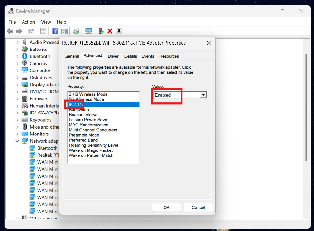This screenshot has width=314, height=231.
Task: Select the Bandwidth property
Action: click(x=104, y=109)
